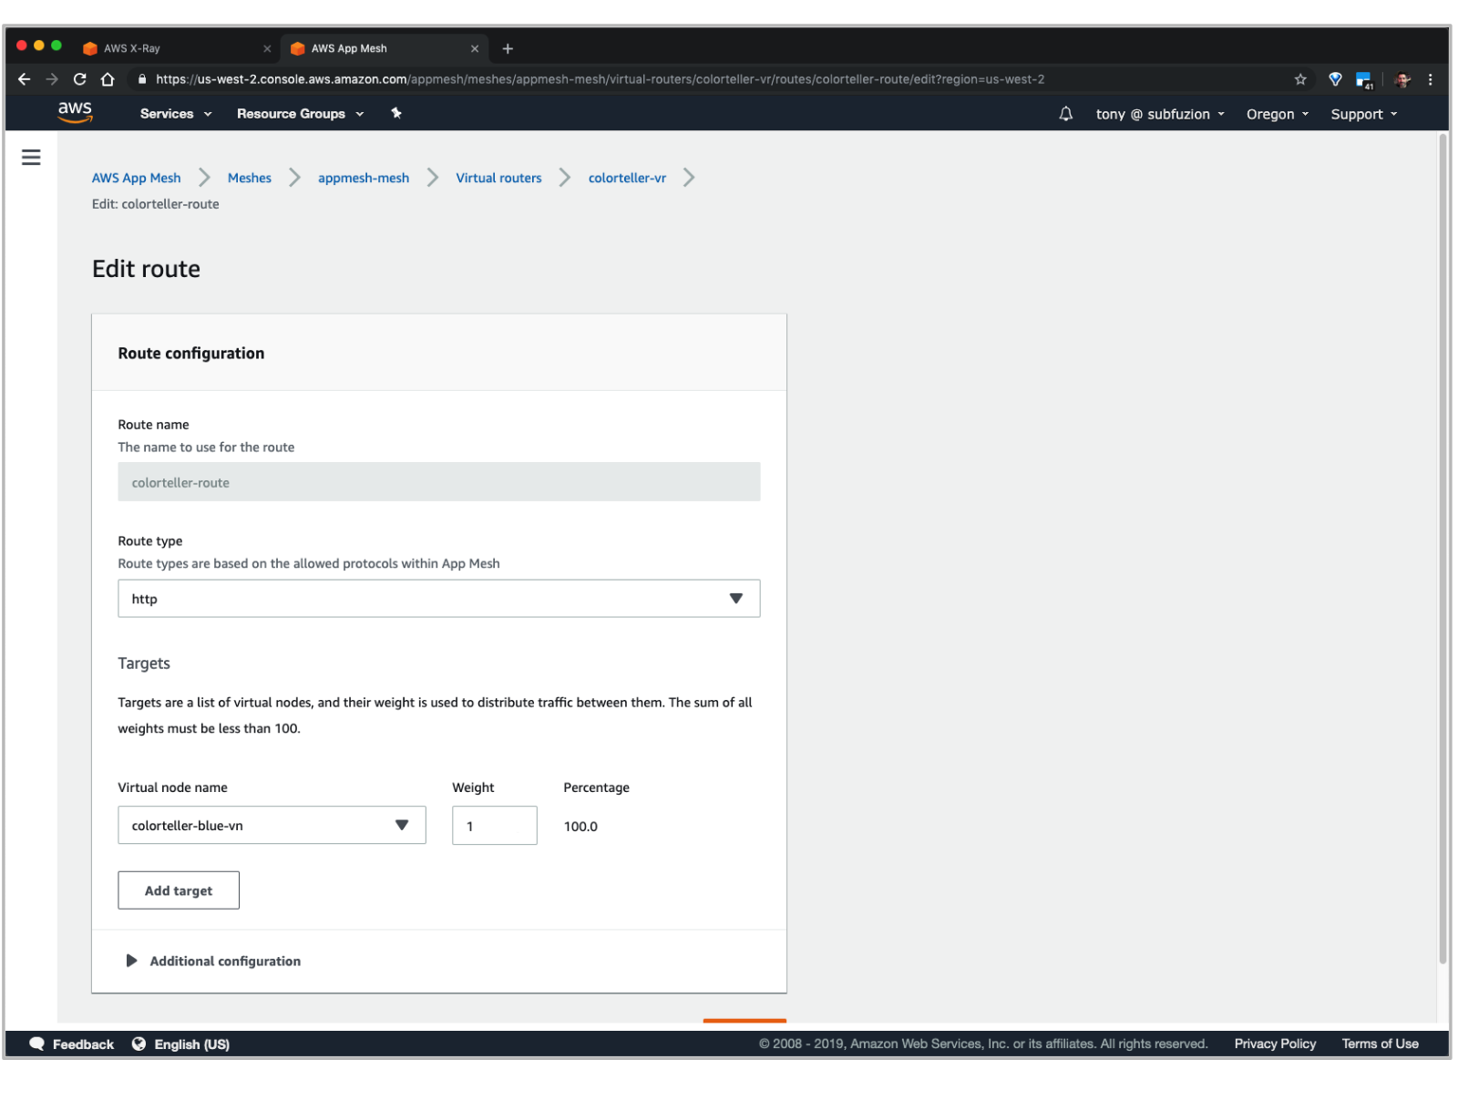Reload the page
This screenshot has height=1111, width=1458.
[79, 79]
